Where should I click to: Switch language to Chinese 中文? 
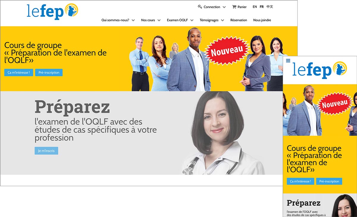point(270,7)
